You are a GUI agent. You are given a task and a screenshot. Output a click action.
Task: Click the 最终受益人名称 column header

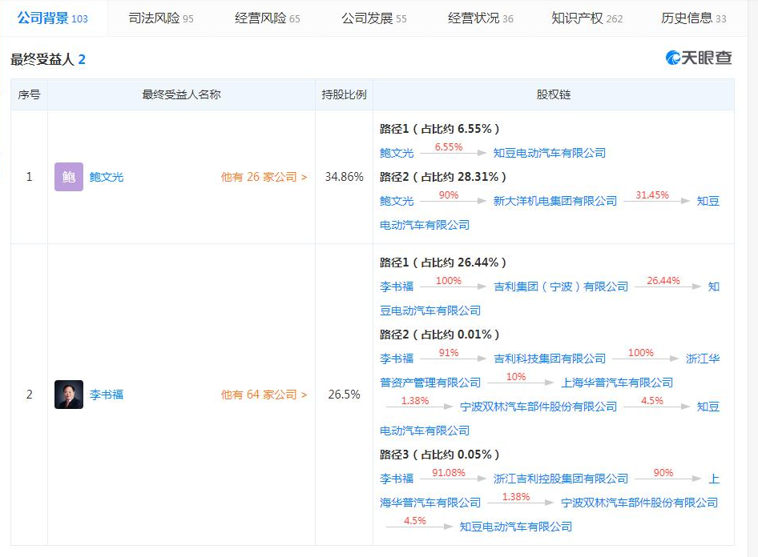pos(181,94)
